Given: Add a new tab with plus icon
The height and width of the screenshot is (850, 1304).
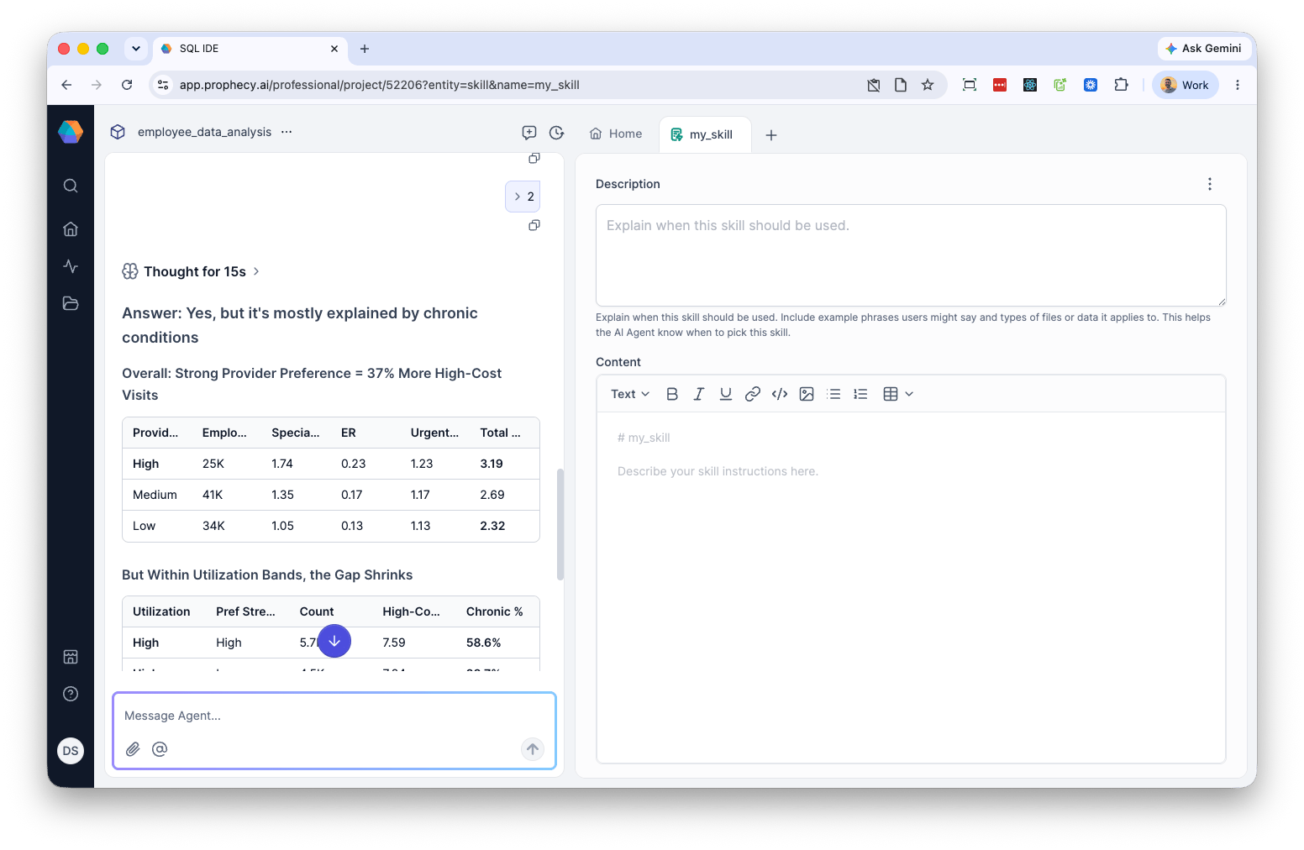Looking at the screenshot, I should click(771, 135).
